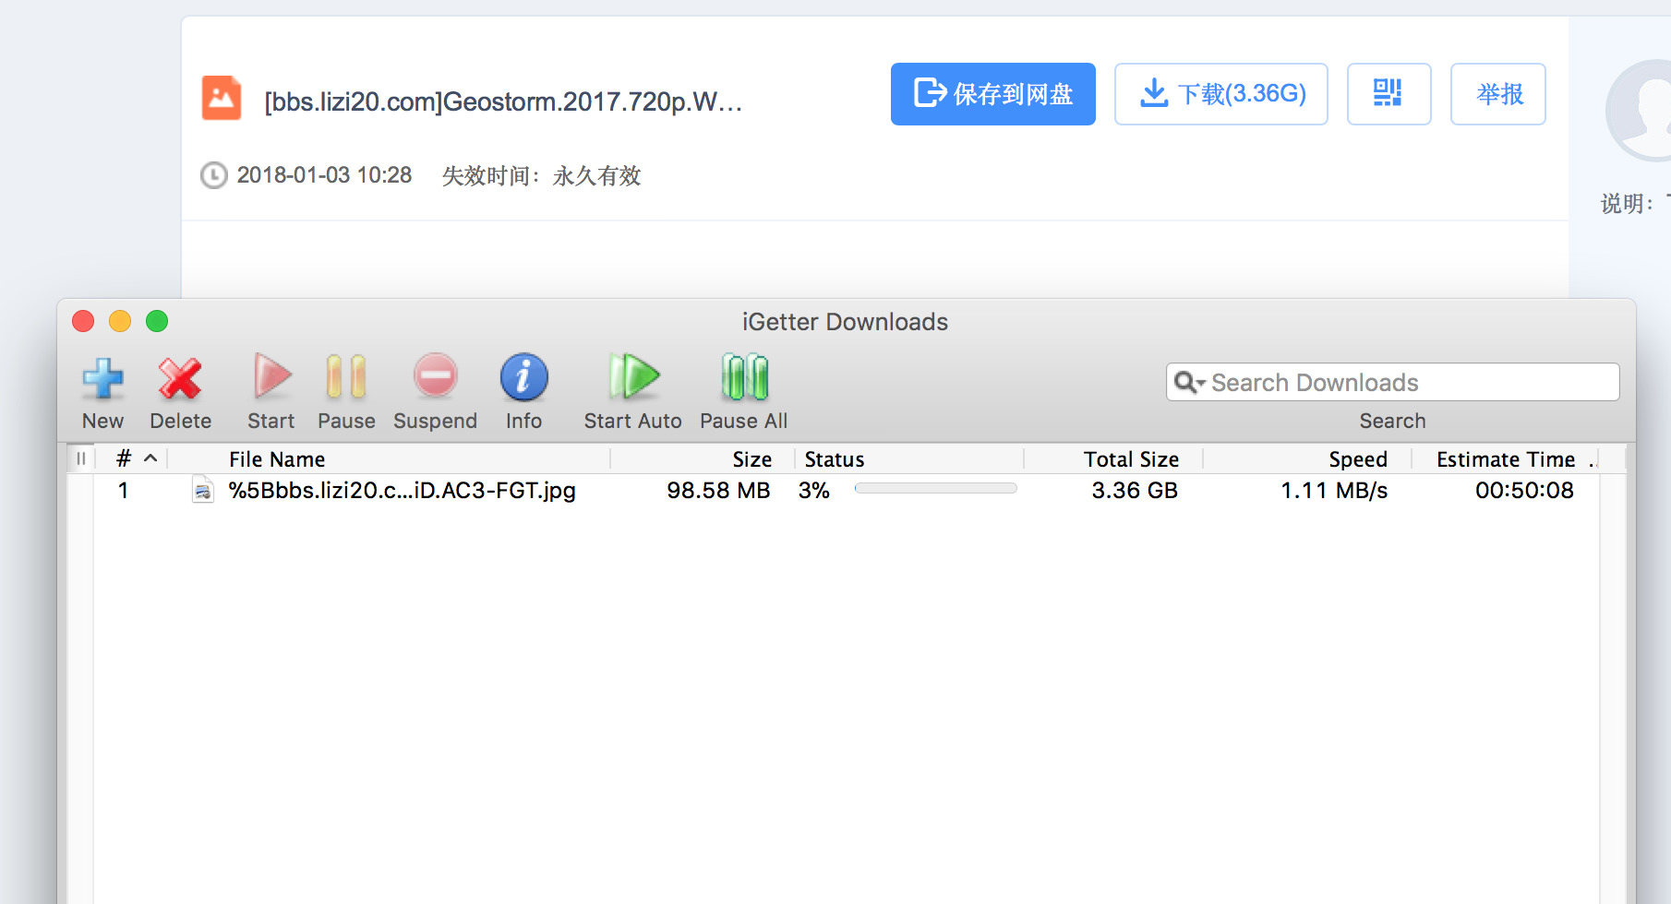
Task: Pause All downloads in iGetter
Action: tap(744, 378)
